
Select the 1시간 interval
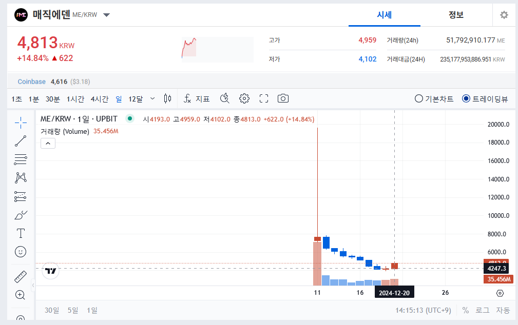coord(75,99)
